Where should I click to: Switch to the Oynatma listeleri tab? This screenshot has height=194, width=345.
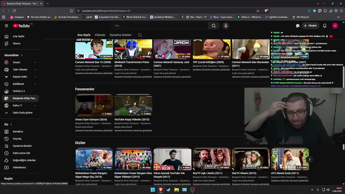(x=120, y=35)
